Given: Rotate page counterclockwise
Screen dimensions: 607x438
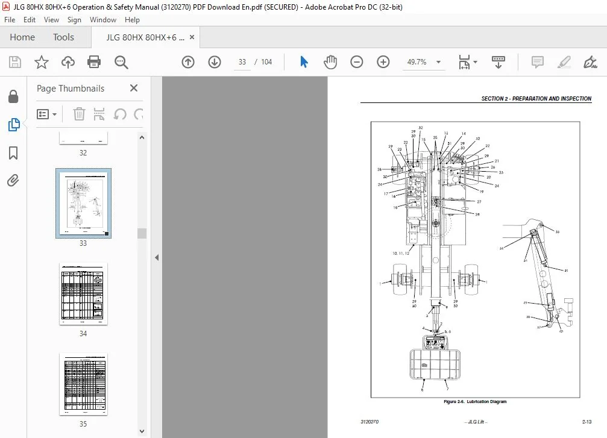Looking at the screenshot, I should point(120,114).
